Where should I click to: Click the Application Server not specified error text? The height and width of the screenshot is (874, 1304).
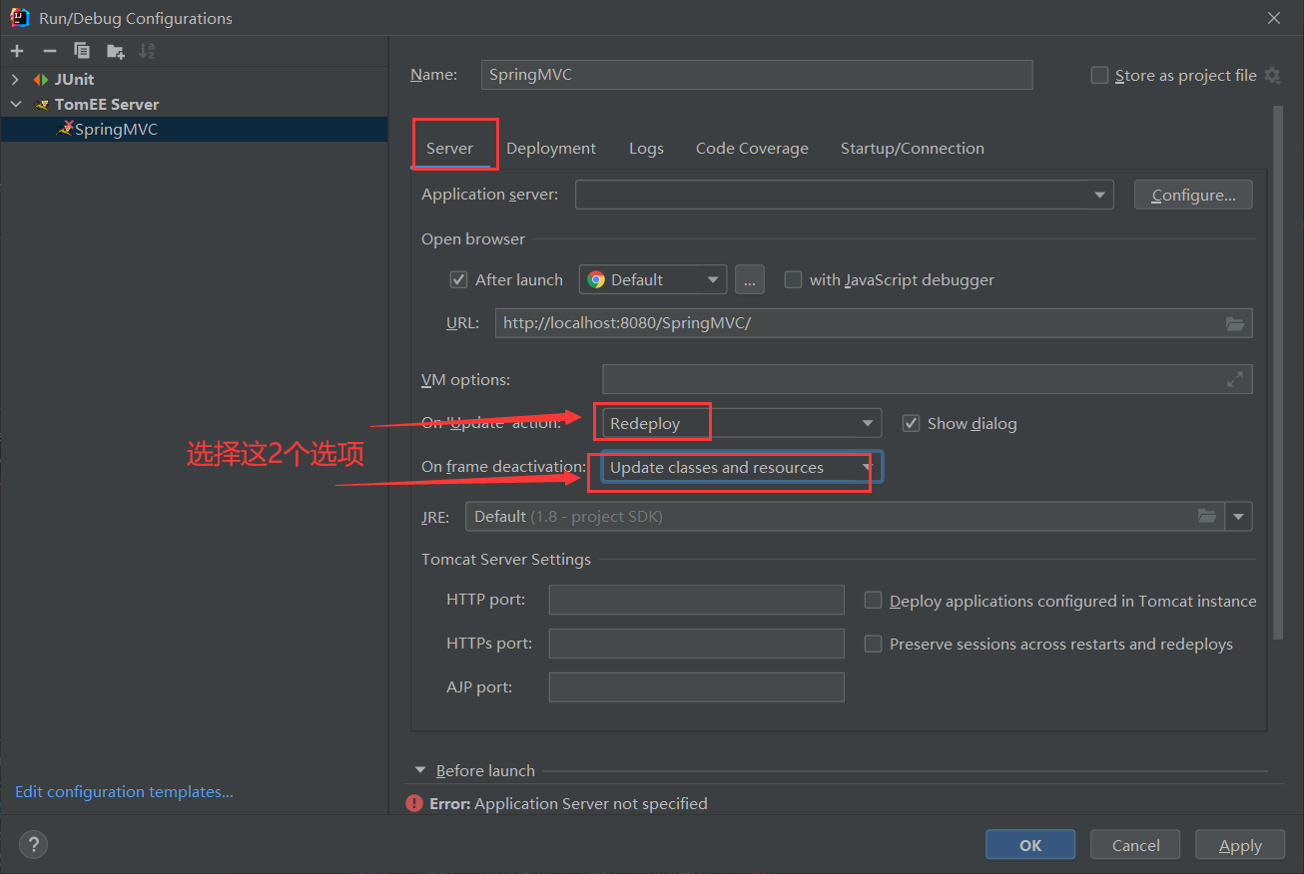tap(569, 803)
